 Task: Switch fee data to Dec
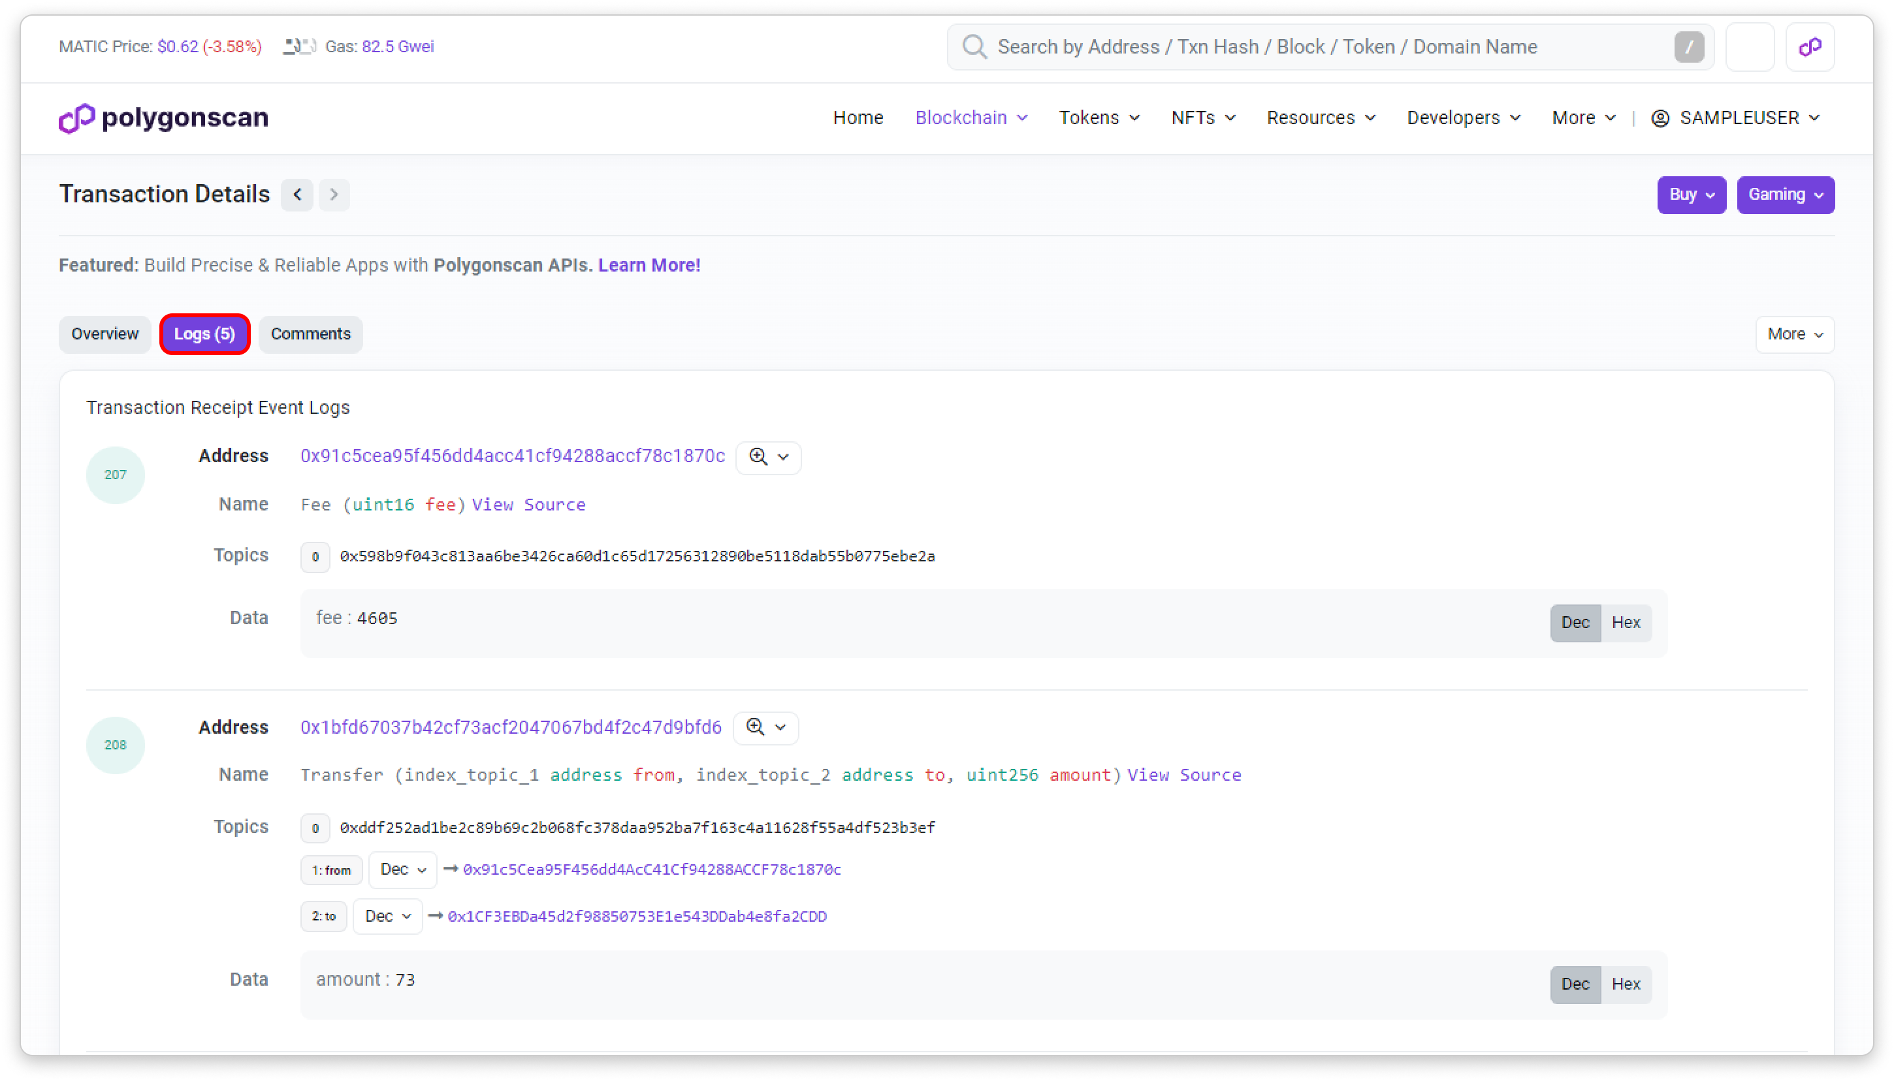click(x=1575, y=622)
